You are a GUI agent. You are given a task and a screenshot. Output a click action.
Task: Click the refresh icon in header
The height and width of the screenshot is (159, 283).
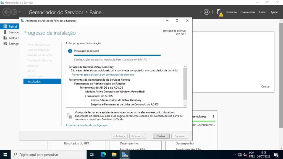pyautogui.click(x=206, y=12)
